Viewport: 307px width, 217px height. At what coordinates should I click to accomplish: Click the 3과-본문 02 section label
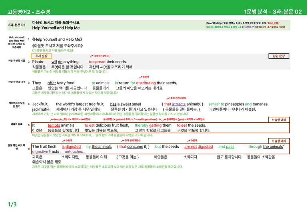coord(17,25)
